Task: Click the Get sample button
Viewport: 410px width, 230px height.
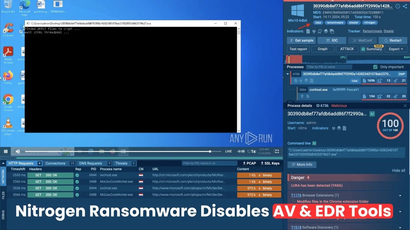Action: pos(301,40)
